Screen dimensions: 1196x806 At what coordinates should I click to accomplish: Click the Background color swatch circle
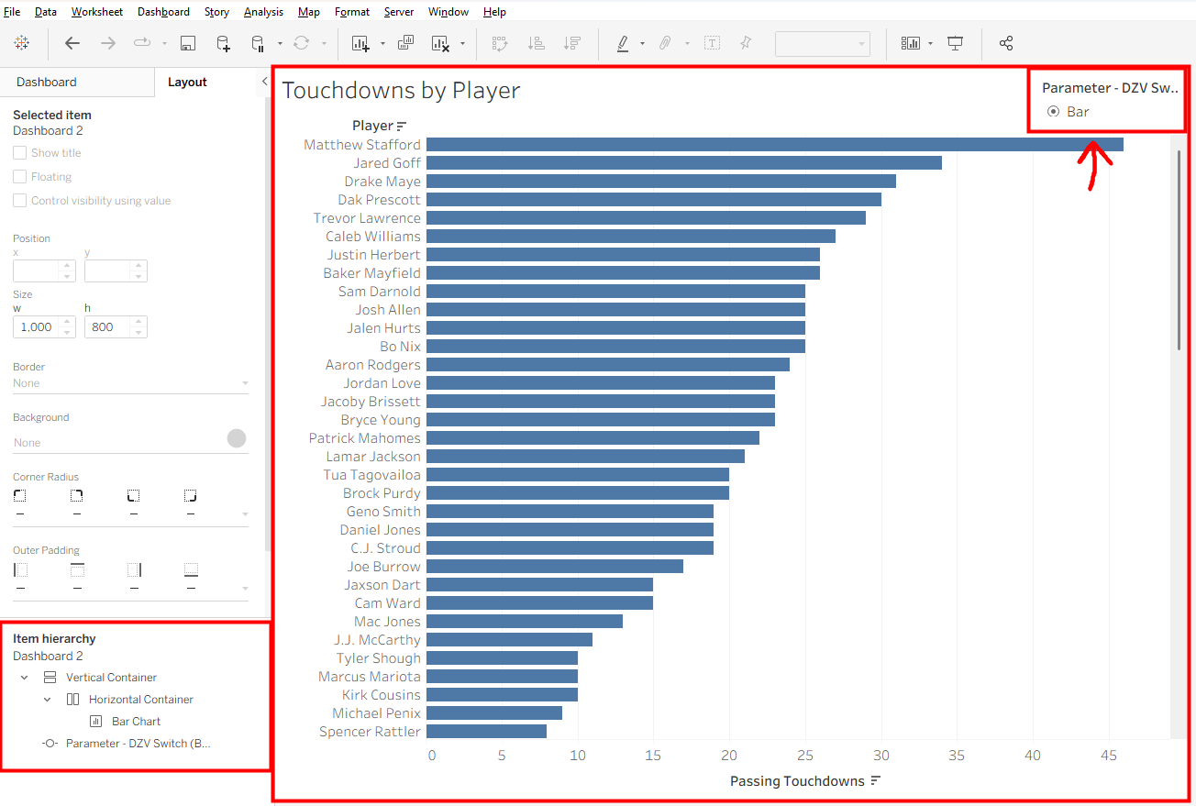(x=237, y=438)
